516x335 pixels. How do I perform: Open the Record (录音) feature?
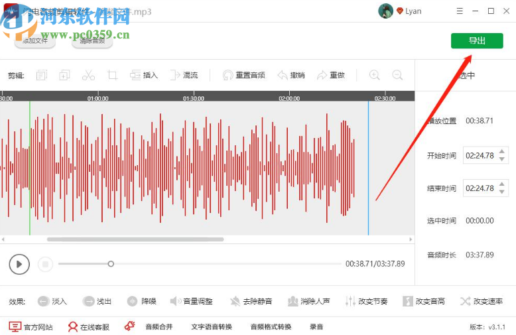pos(316,327)
